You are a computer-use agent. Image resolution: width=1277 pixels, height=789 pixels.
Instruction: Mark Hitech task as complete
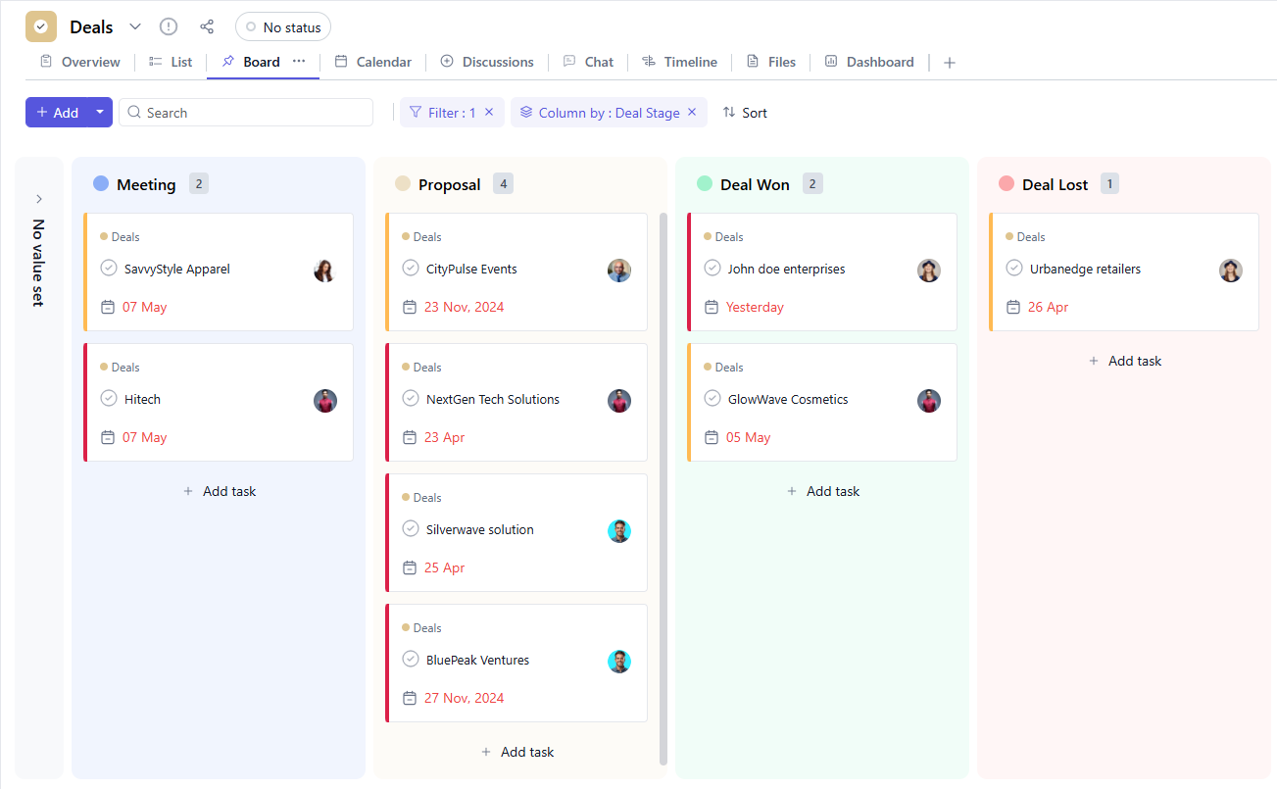[109, 399]
